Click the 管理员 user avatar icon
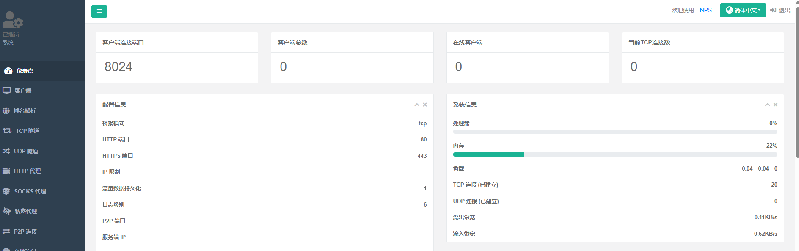799x251 pixels. coord(12,19)
